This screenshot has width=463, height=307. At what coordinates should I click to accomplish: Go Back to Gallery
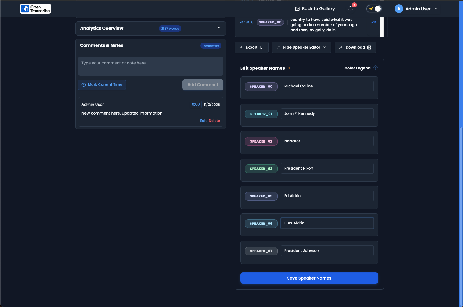(315, 9)
